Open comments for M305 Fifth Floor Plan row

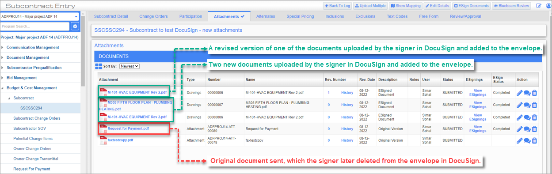527,105
